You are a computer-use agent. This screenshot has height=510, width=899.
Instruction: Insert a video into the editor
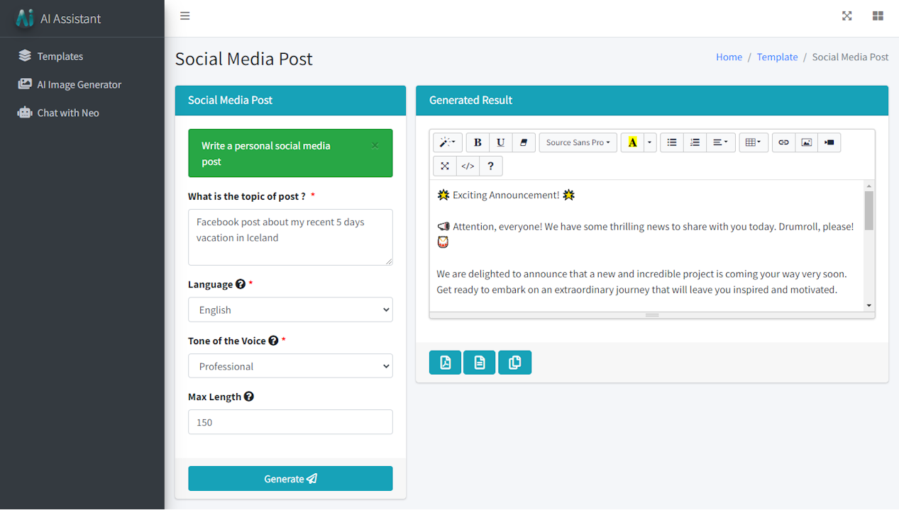(x=829, y=142)
